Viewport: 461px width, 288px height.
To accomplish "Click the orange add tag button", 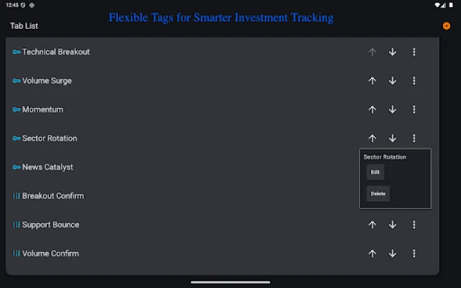I will click(x=447, y=26).
